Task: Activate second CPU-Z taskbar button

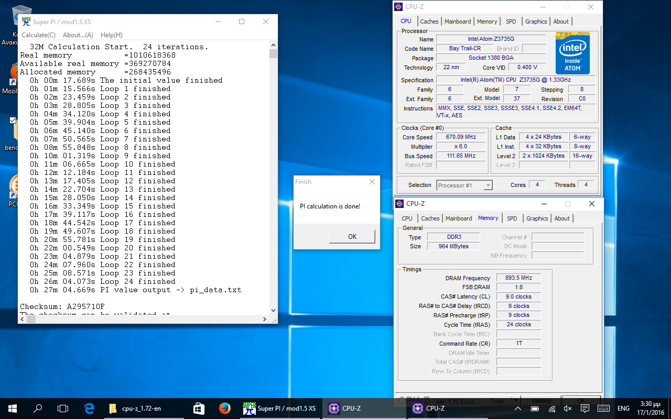Action: coord(448,409)
